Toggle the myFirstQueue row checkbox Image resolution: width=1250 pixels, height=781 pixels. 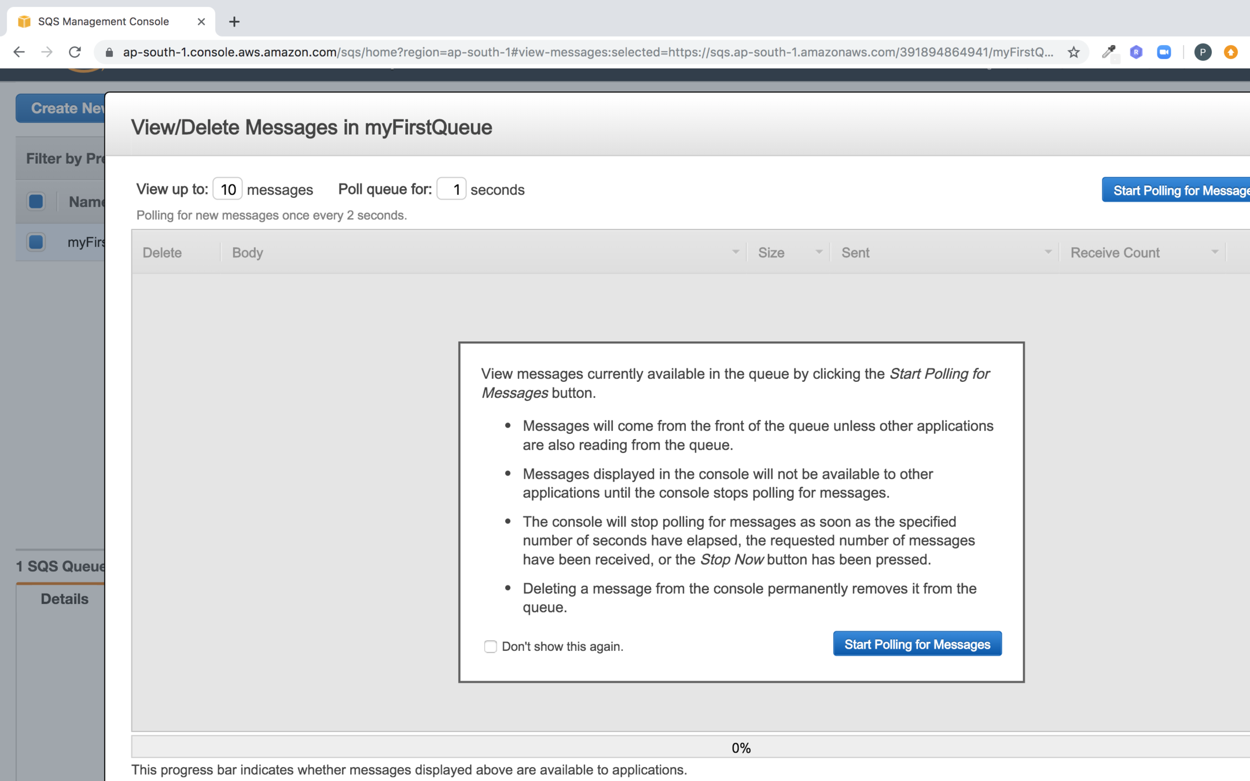tap(36, 242)
